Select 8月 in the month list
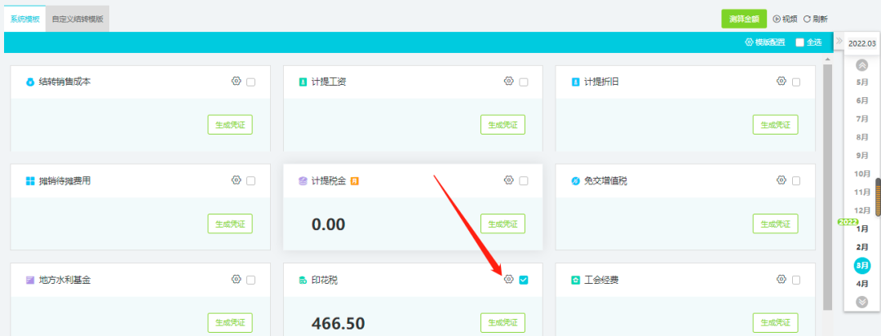 [862, 137]
